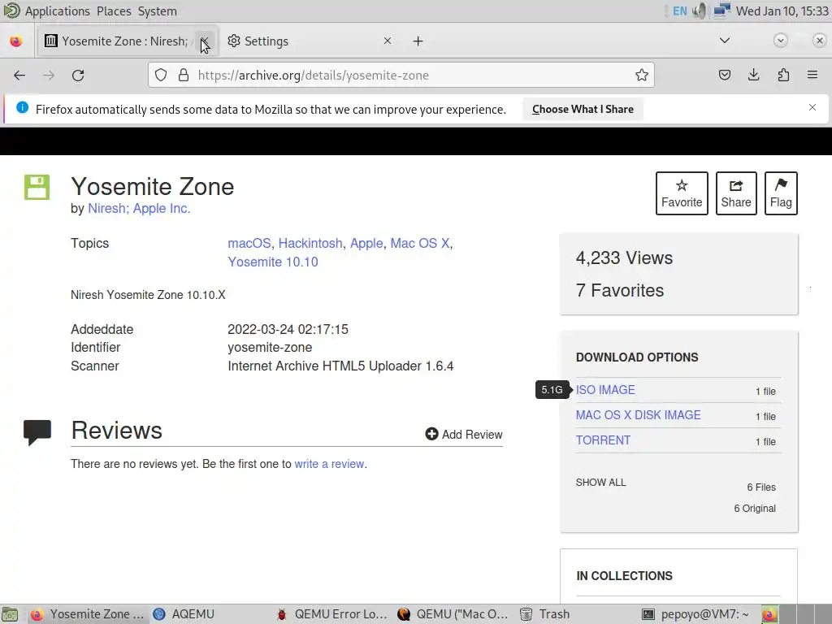Screen dimensions: 832x624
Task: Reload the current page
Action: pyautogui.click(x=78, y=76)
